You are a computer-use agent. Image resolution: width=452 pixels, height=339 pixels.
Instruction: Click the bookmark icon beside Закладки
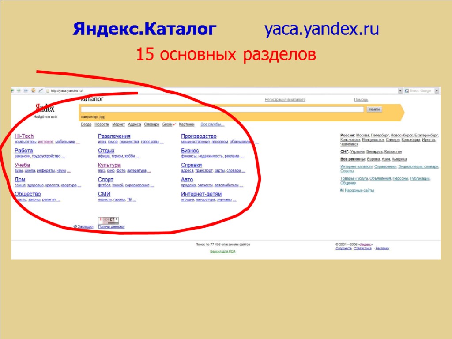[75, 226]
